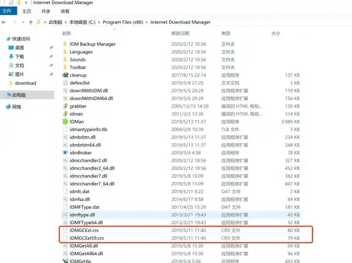Select file name idmcchandler7_64.dll
352x263 pixels.
click(92, 184)
